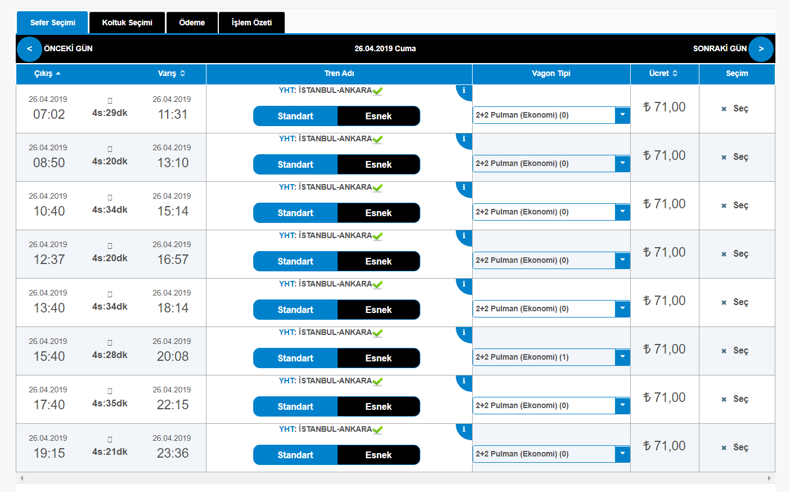This screenshot has height=492, width=790.
Task: Go to previous day with left arrow
Action: tap(29, 49)
